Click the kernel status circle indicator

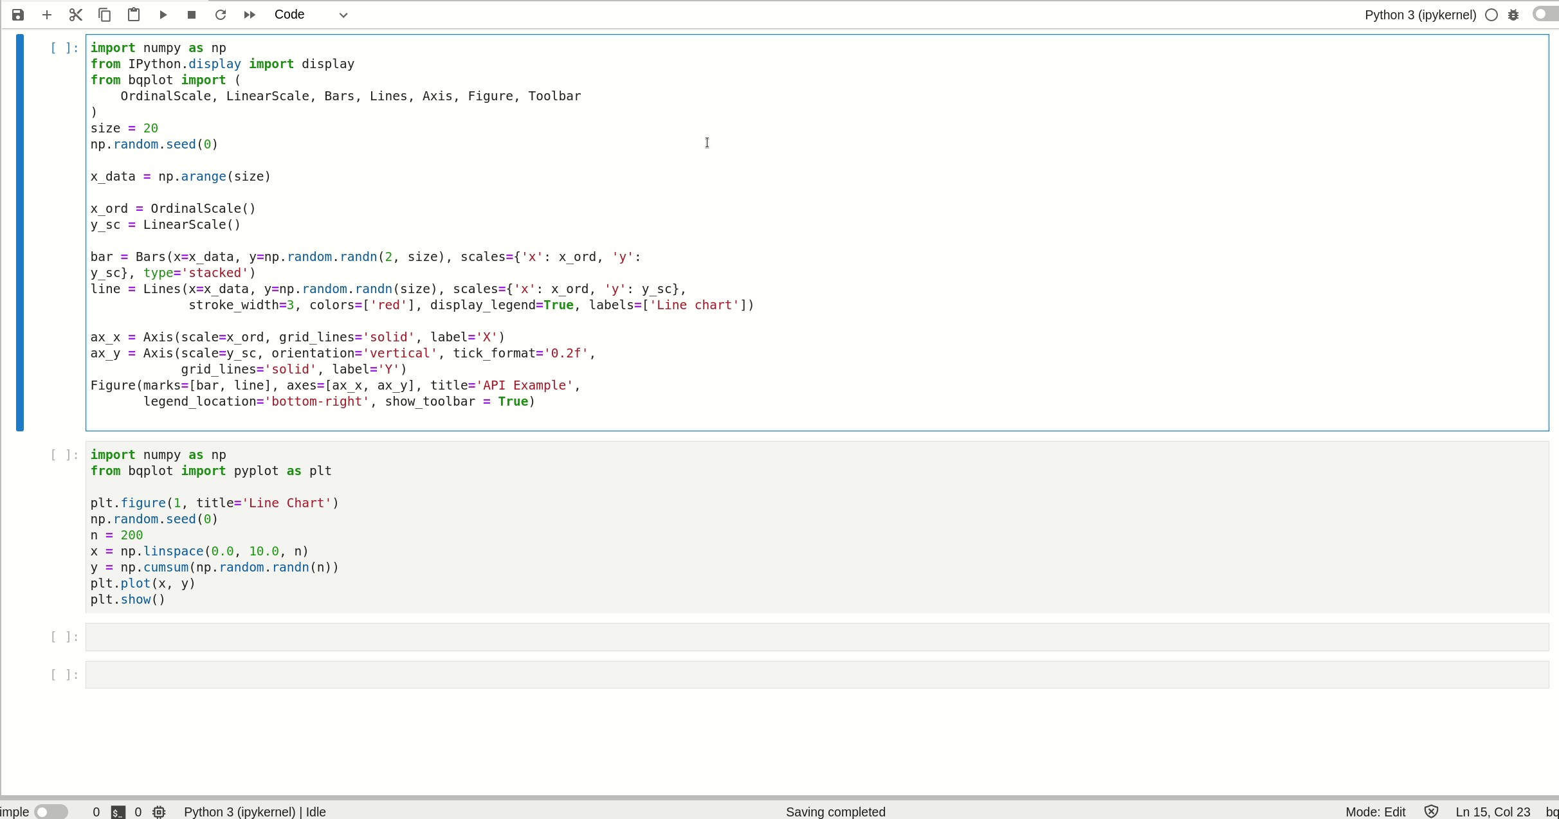tap(1491, 15)
